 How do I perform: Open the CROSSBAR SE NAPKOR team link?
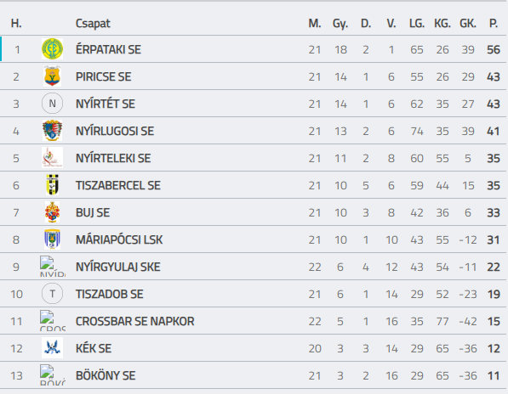[134, 321]
